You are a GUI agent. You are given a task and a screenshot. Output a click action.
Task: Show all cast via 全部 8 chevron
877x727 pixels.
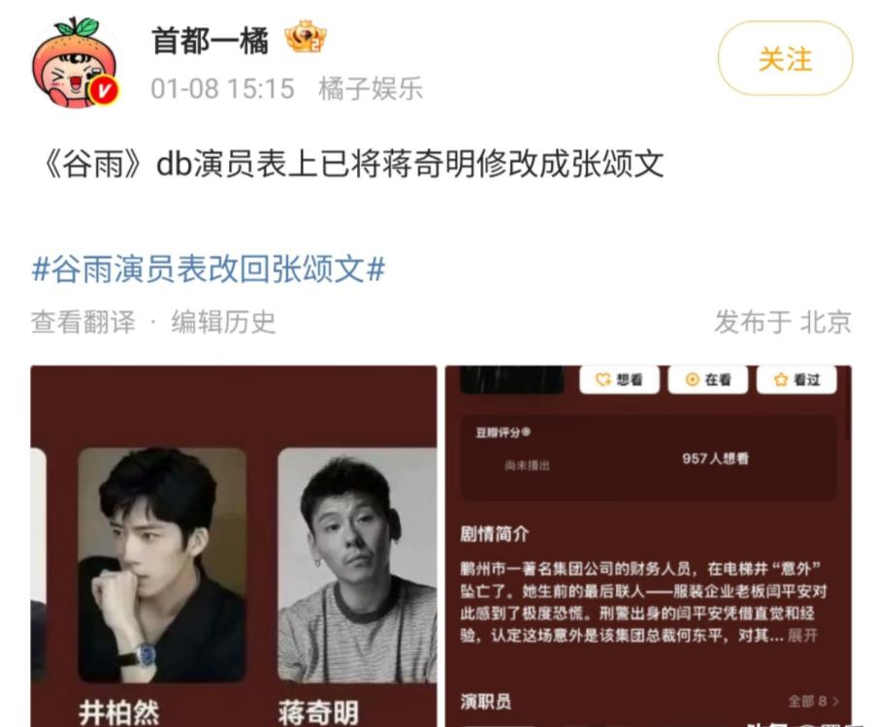813,701
